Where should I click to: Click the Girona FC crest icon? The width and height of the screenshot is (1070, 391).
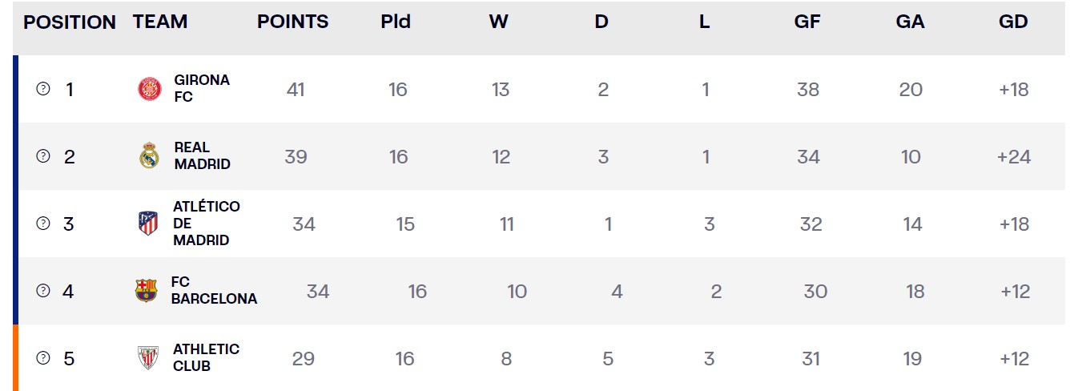point(150,89)
